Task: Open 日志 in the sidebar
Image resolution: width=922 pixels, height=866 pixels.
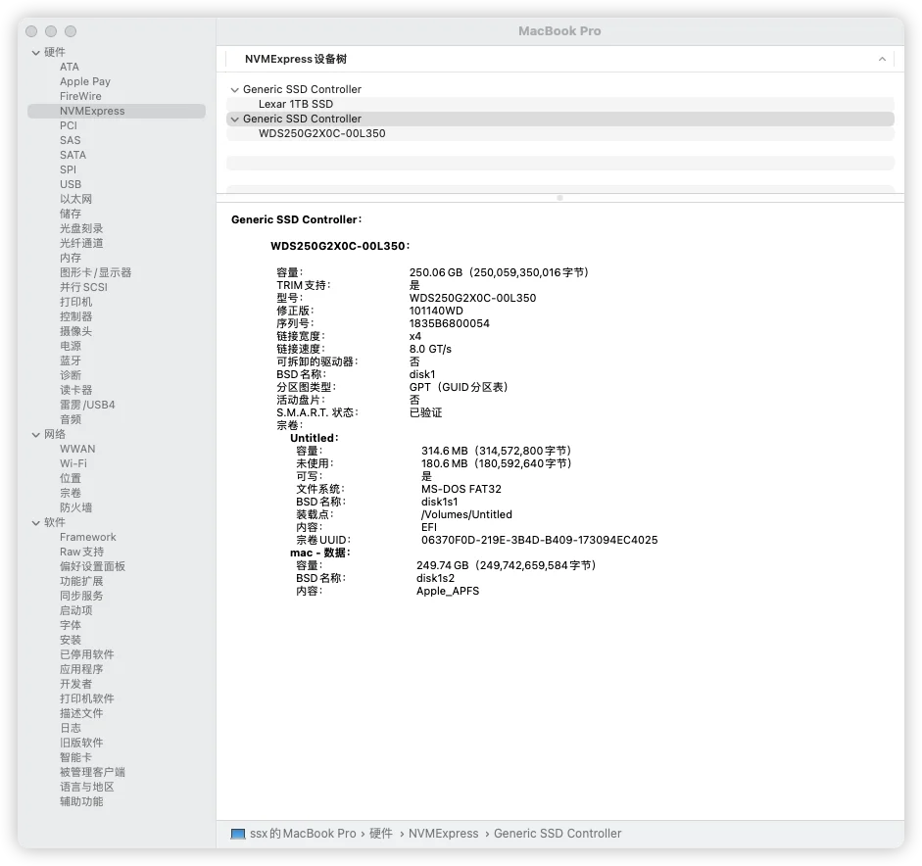Action: (71, 729)
